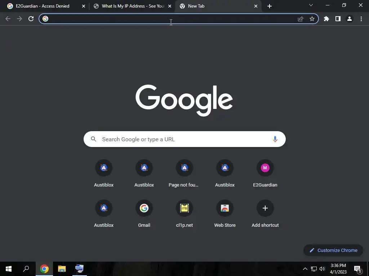Click the Google logo
This screenshot has height=276, width=369.
[184, 100]
